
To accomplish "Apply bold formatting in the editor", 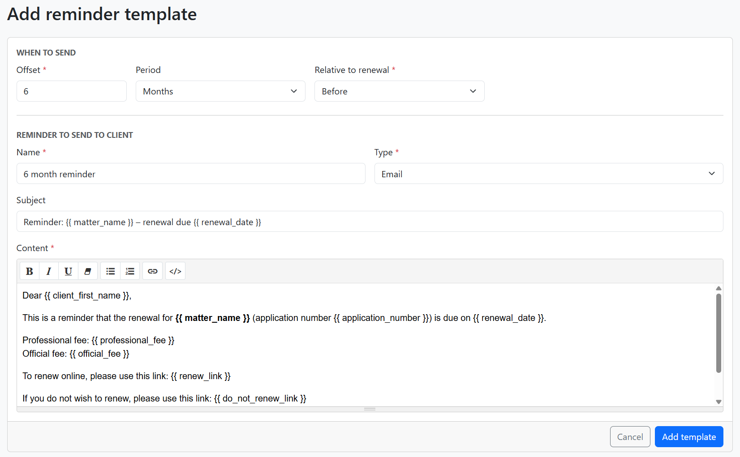I will click(x=29, y=271).
